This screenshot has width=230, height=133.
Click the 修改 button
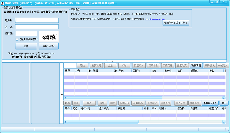[x=83, y=66]
